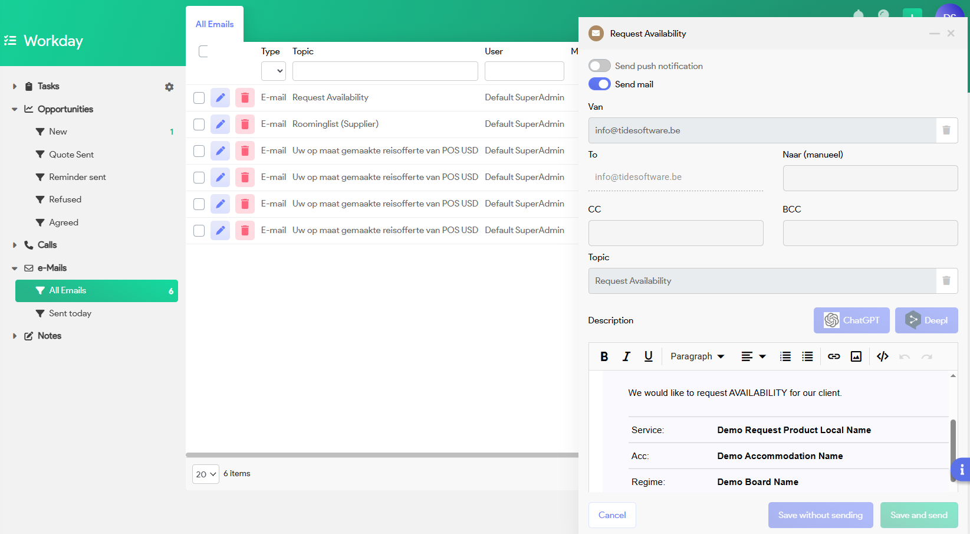Viewport: 970px width, 534px height.
Task: Expand the Calls tree section
Action: tap(15, 245)
